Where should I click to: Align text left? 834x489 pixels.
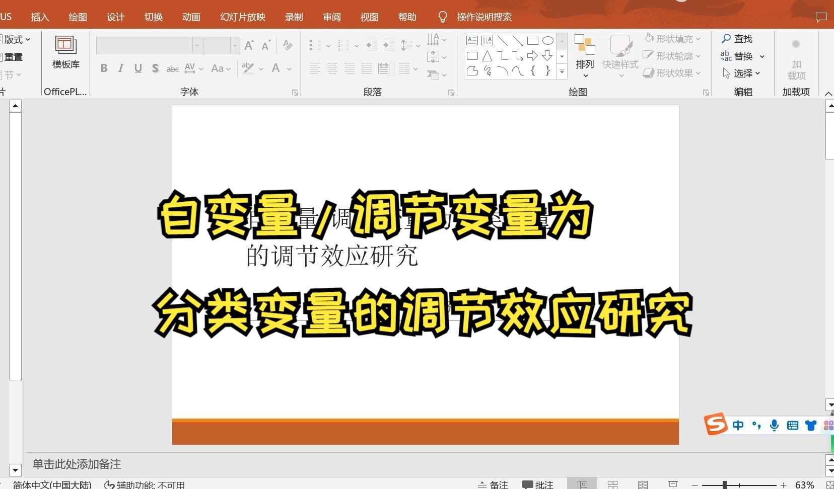(x=315, y=68)
